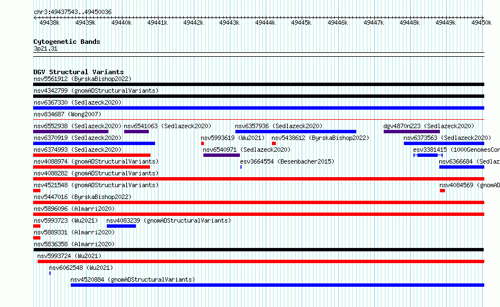Click the blue bar under nsv6367330
500x307 pixels.
coord(258,108)
